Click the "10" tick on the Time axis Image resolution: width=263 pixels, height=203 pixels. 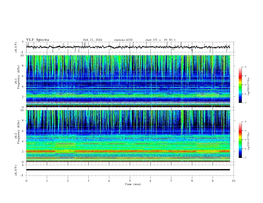pos(233,181)
